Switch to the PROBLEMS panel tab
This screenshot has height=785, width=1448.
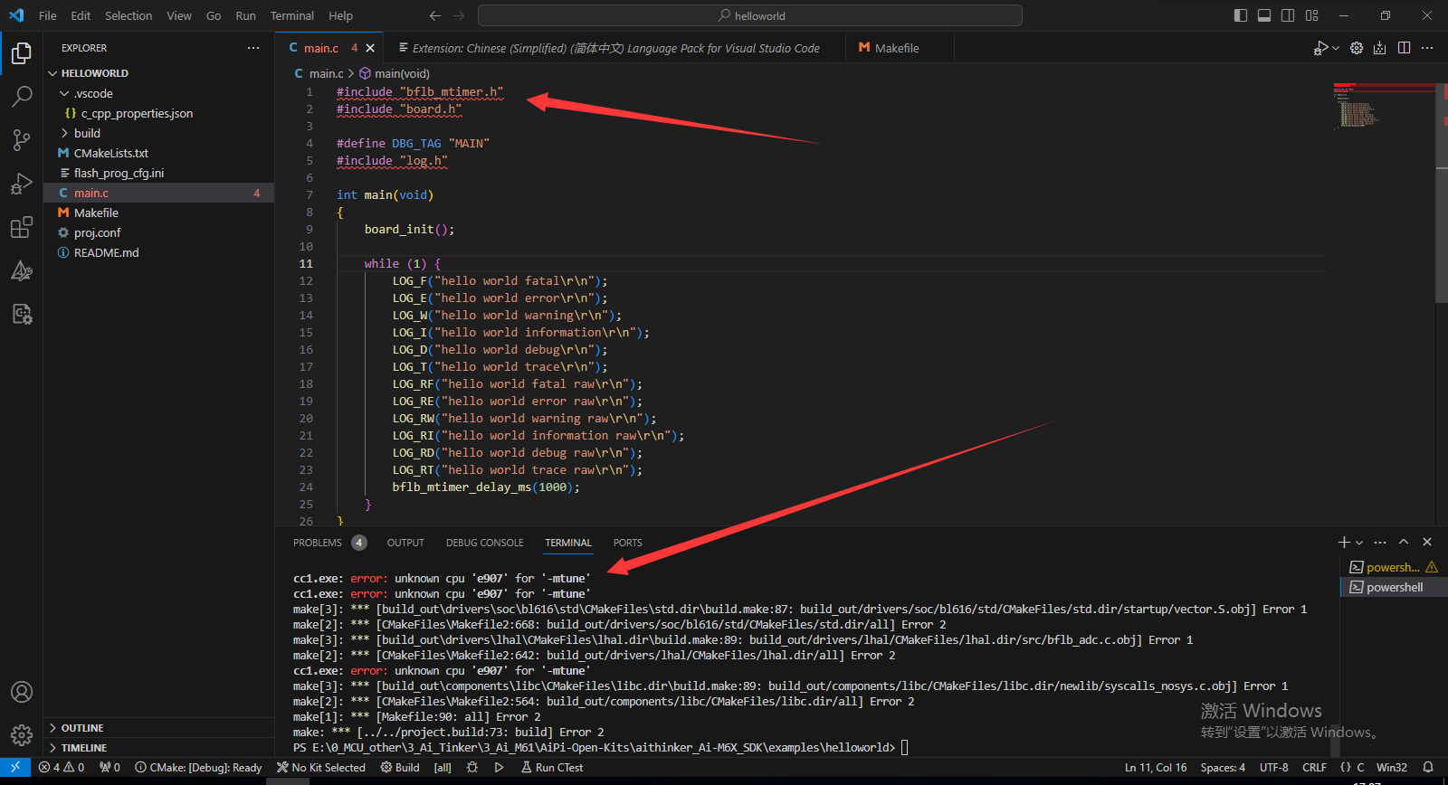coord(318,543)
